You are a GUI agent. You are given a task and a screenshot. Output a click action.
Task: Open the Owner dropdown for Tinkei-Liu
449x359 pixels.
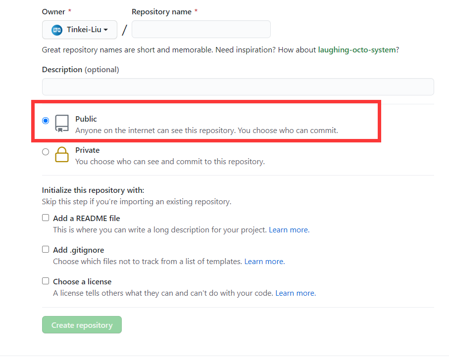pos(80,30)
